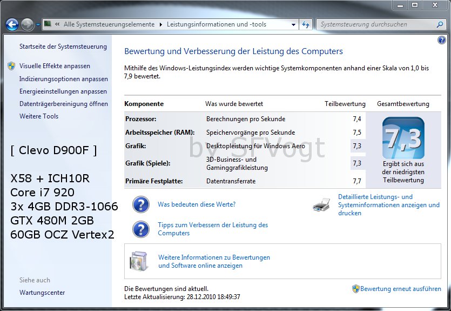Expand arrow after Alle Systemsteuerungselemente

(161, 24)
